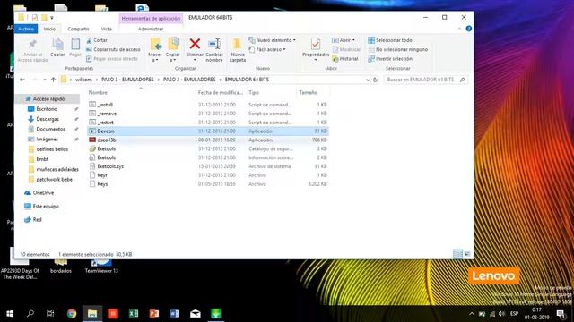This screenshot has height=322, width=574.
Task: Open Este equipo in navigation pane
Action: click(46, 207)
